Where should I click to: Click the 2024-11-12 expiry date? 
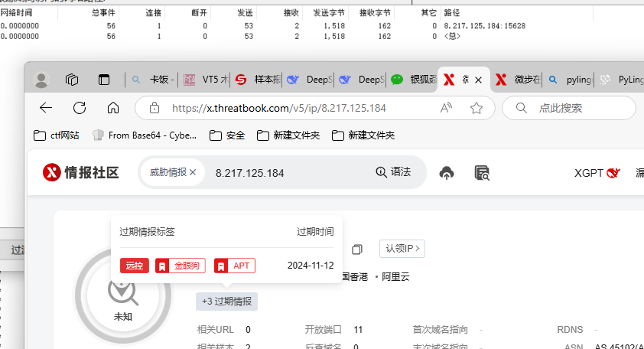311,266
